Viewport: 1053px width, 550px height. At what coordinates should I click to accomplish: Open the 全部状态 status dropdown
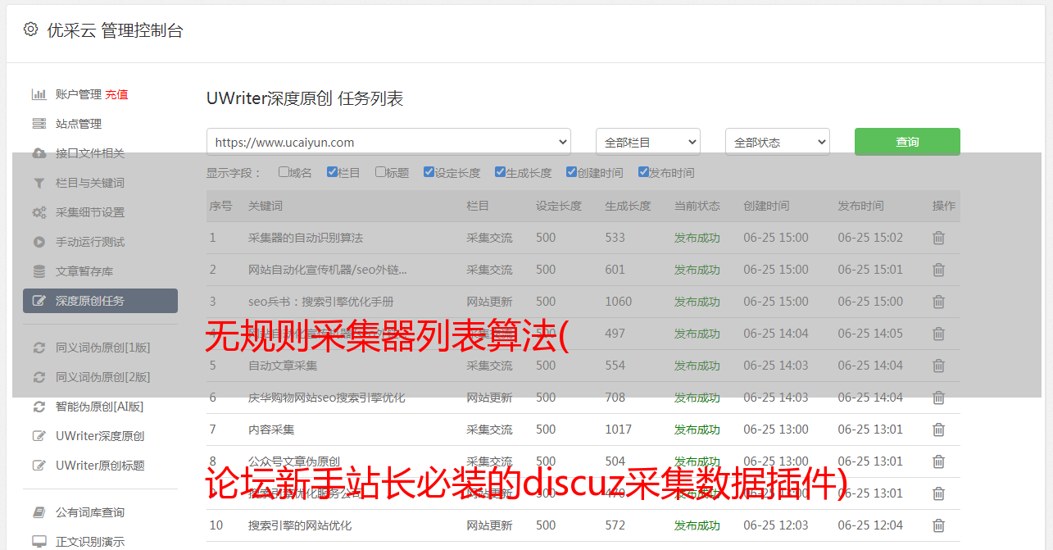[777, 142]
